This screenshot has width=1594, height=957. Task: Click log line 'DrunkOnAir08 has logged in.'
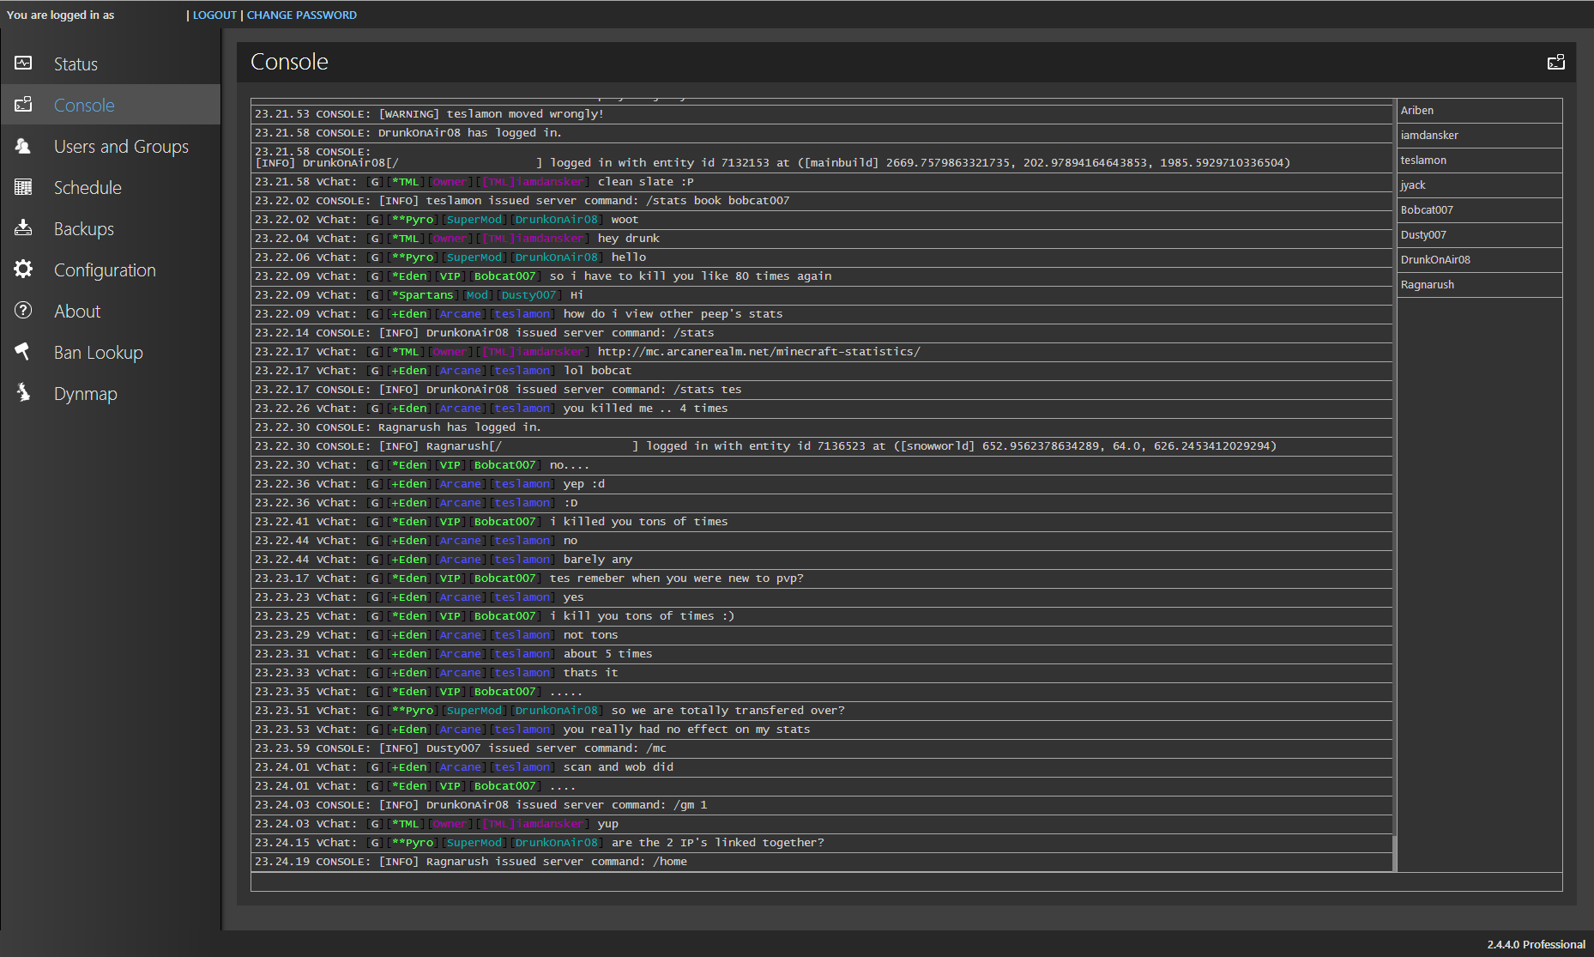tap(821, 133)
